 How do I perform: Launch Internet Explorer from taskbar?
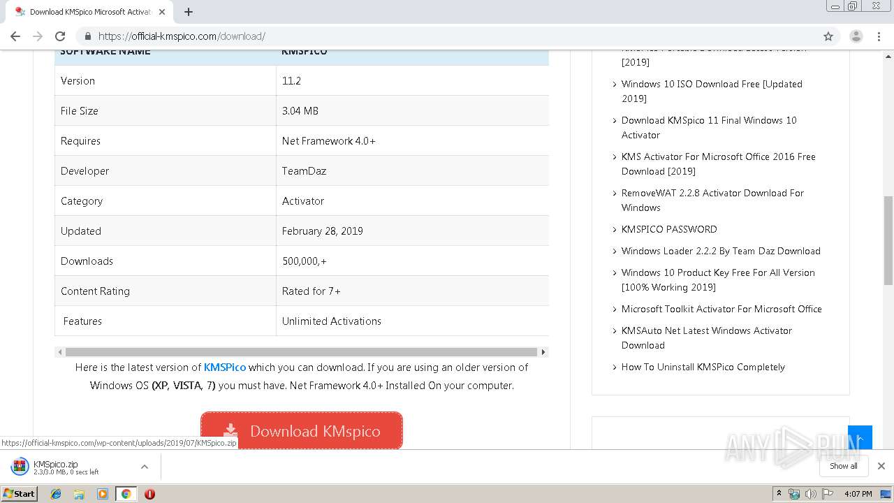pyautogui.click(x=56, y=494)
